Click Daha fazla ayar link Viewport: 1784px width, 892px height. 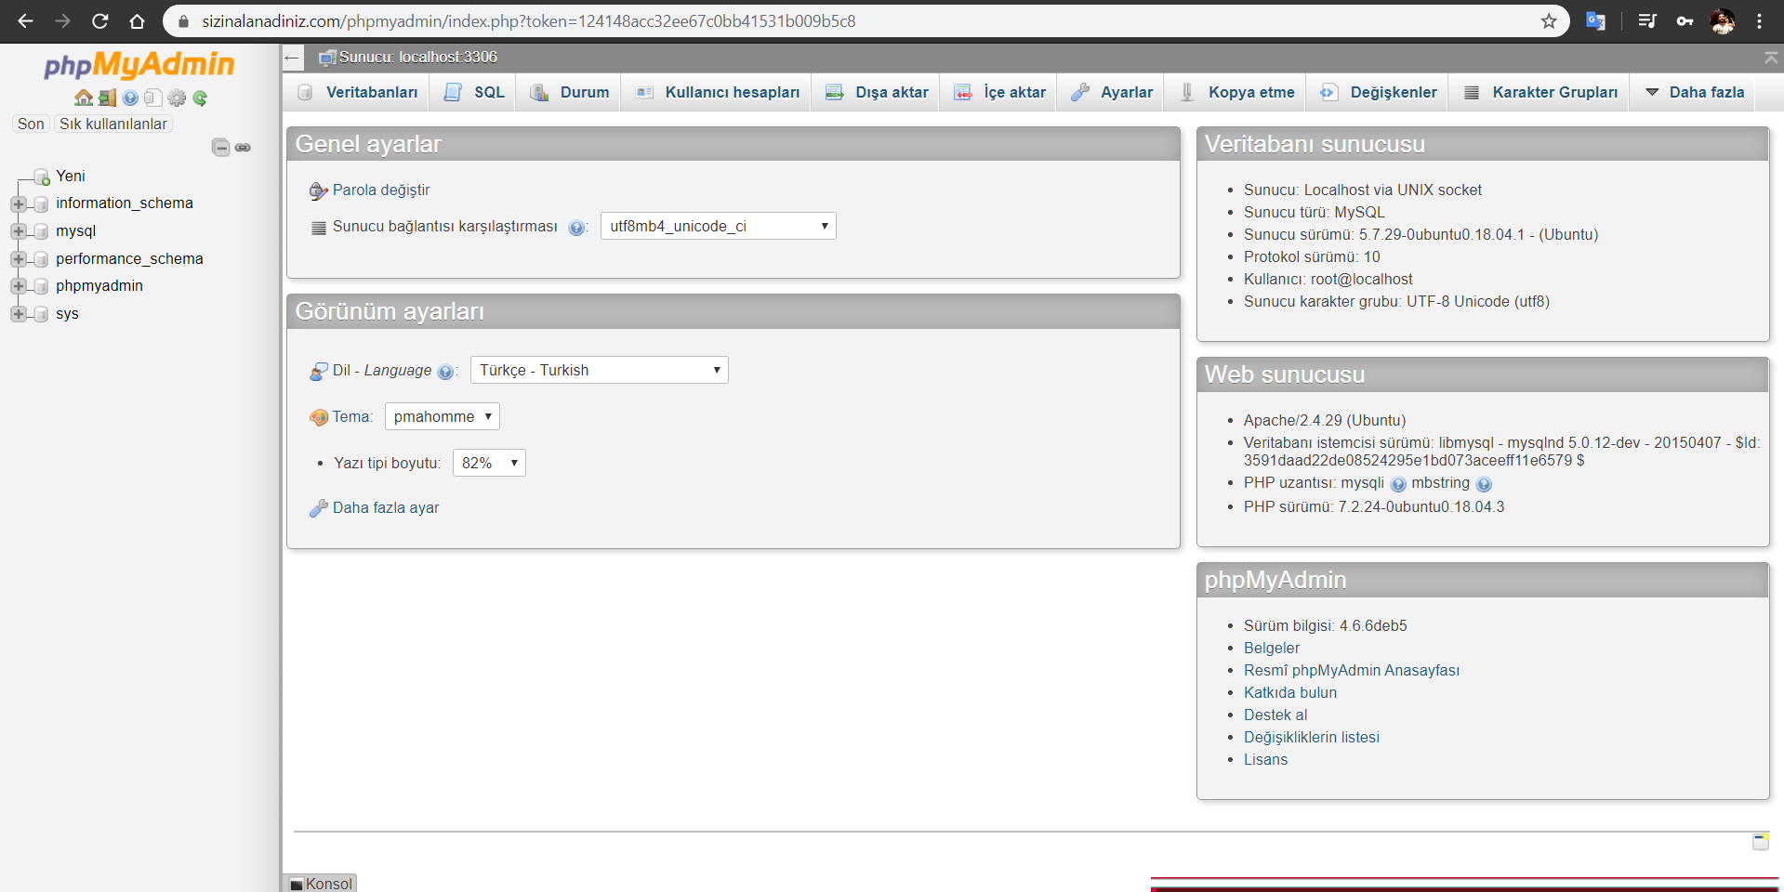pos(386,507)
